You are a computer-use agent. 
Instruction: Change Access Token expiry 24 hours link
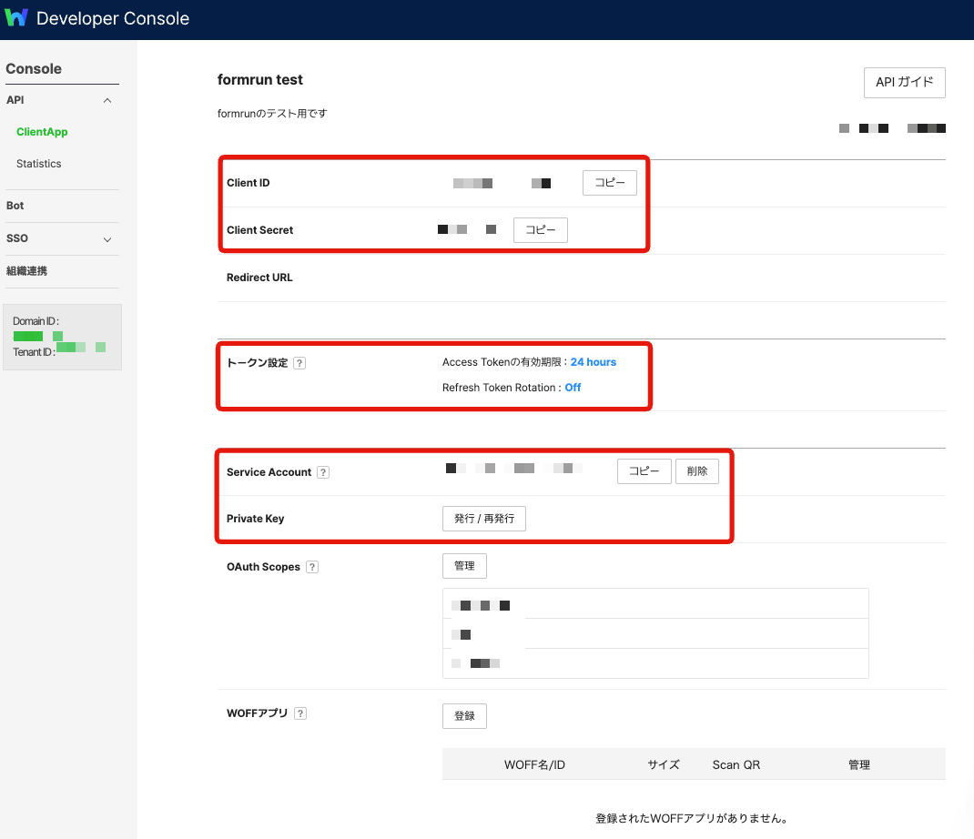click(593, 362)
